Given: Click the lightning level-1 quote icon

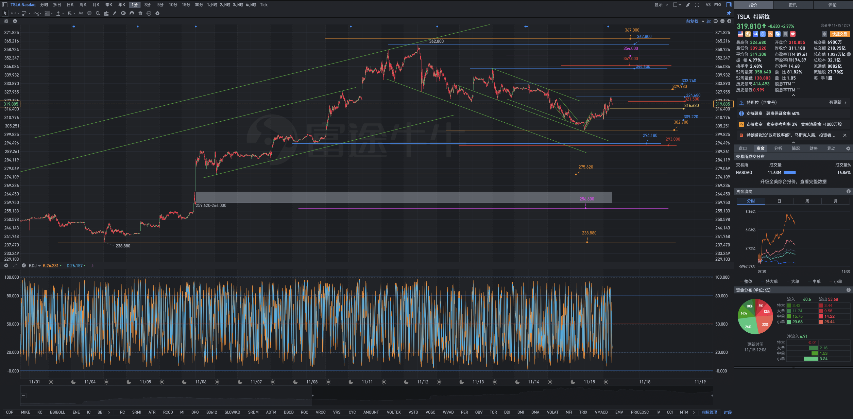Looking at the screenshot, I should (x=748, y=34).
